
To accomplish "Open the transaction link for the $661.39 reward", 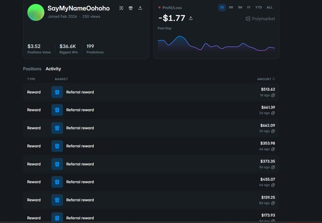I will pyautogui.click(x=273, y=113).
